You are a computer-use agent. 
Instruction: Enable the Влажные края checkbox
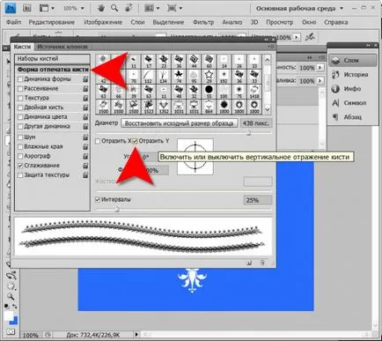pos(20,146)
